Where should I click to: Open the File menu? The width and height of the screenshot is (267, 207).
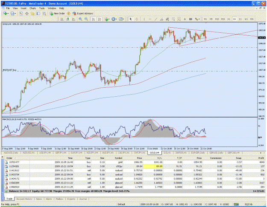click(x=8, y=8)
